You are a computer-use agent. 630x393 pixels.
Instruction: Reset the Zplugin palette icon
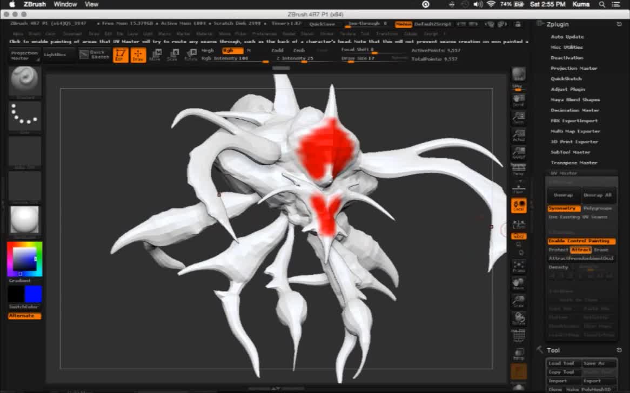pos(619,24)
